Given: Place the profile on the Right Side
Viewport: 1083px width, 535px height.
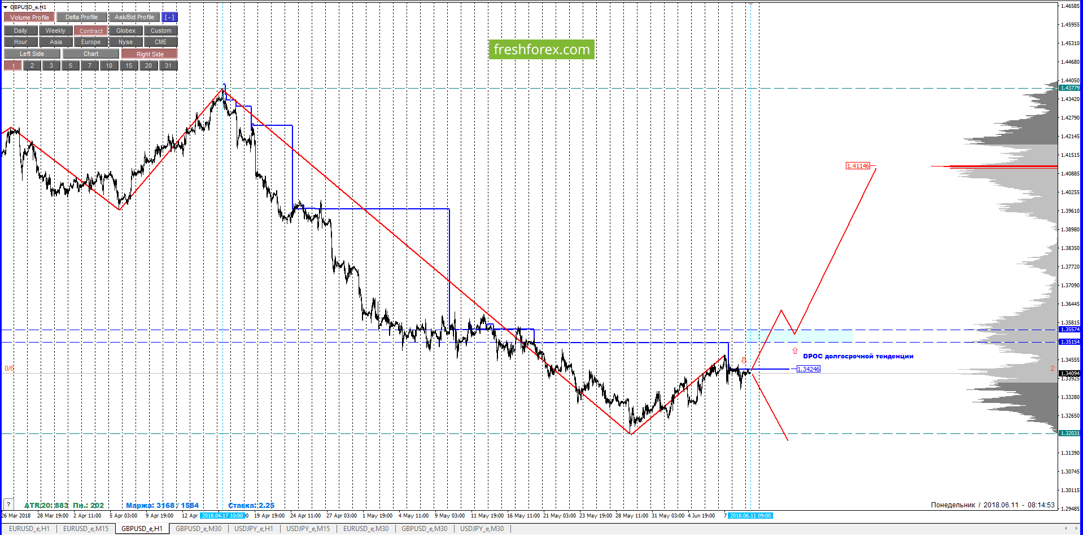Looking at the screenshot, I should click(x=150, y=54).
